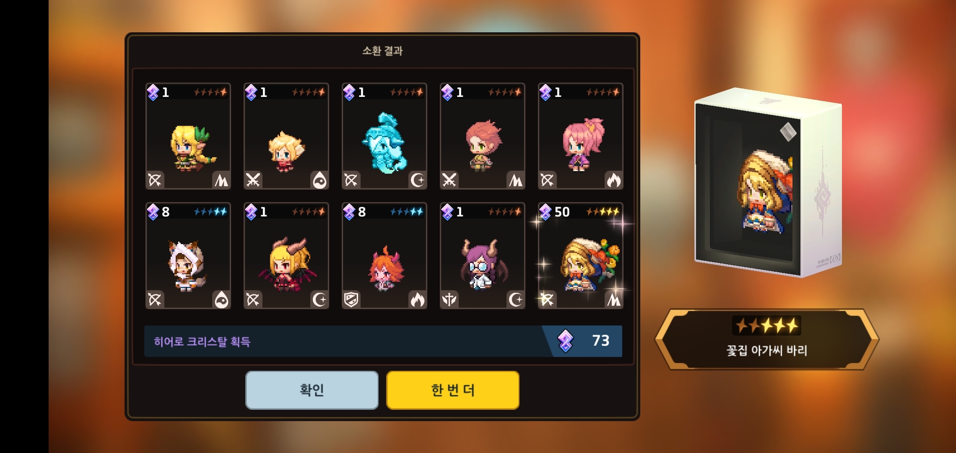This screenshot has width=956, height=453.
Task: Click the water drop element icon on small blonde card
Action: click(319, 180)
